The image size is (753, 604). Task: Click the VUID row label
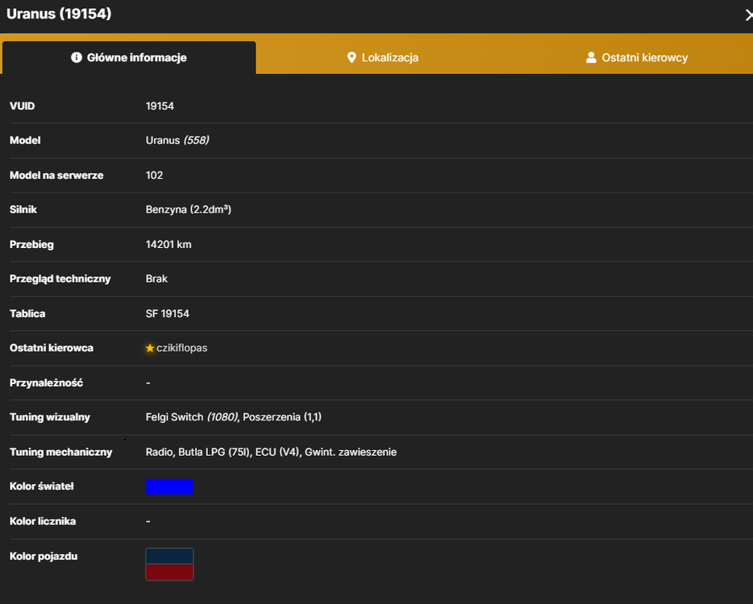pyautogui.click(x=22, y=106)
